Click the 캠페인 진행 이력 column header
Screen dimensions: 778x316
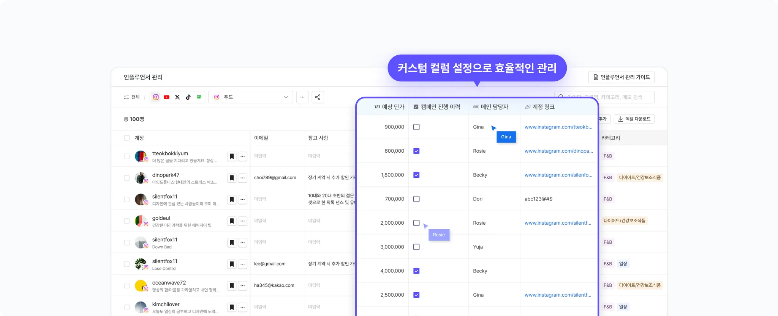click(x=437, y=107)
